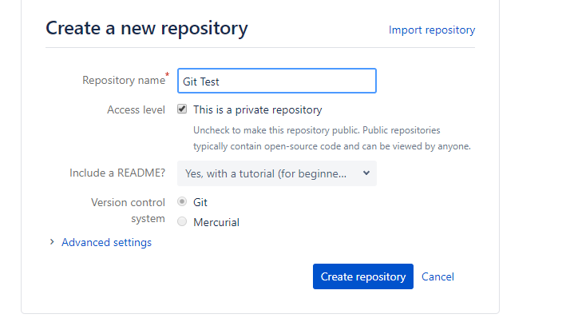Click the 'Repository name' field label
This screenshot has width=574, height=322.
coord(124,80)
